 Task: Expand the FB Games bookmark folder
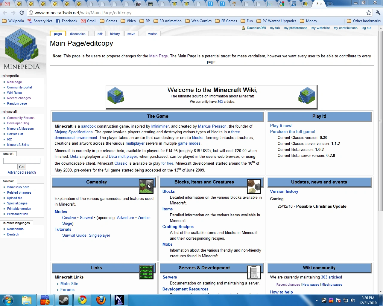(x=226, y=21)
